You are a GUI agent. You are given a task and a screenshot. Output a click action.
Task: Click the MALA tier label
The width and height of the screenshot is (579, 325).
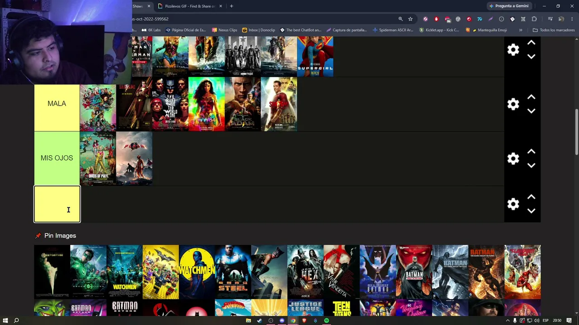point(57,104)
